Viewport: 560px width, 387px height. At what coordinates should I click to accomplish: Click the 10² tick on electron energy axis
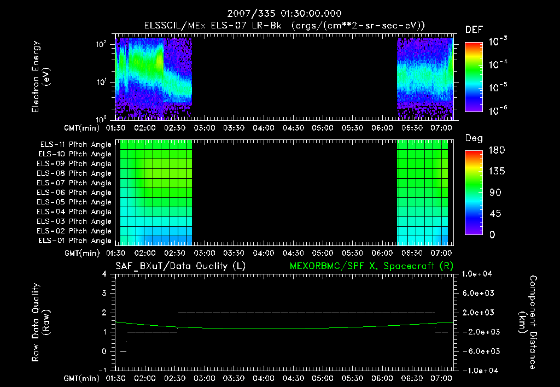click(x=101, y=44)
